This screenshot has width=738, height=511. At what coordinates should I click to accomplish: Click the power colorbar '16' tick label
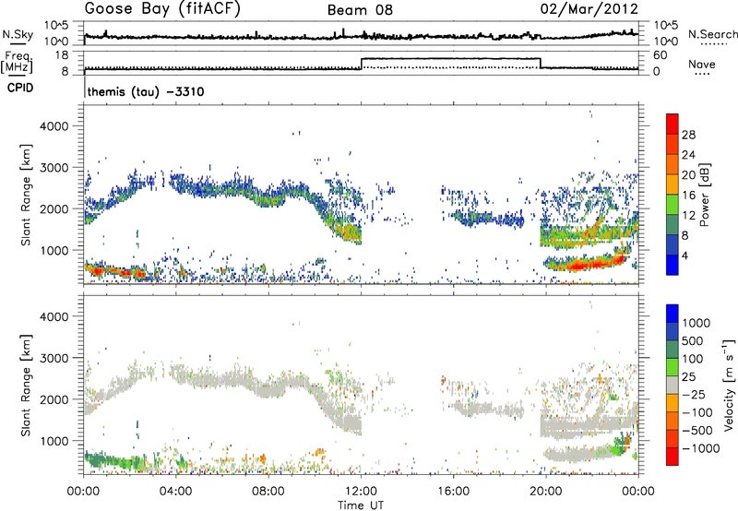[x=688, y=196]
